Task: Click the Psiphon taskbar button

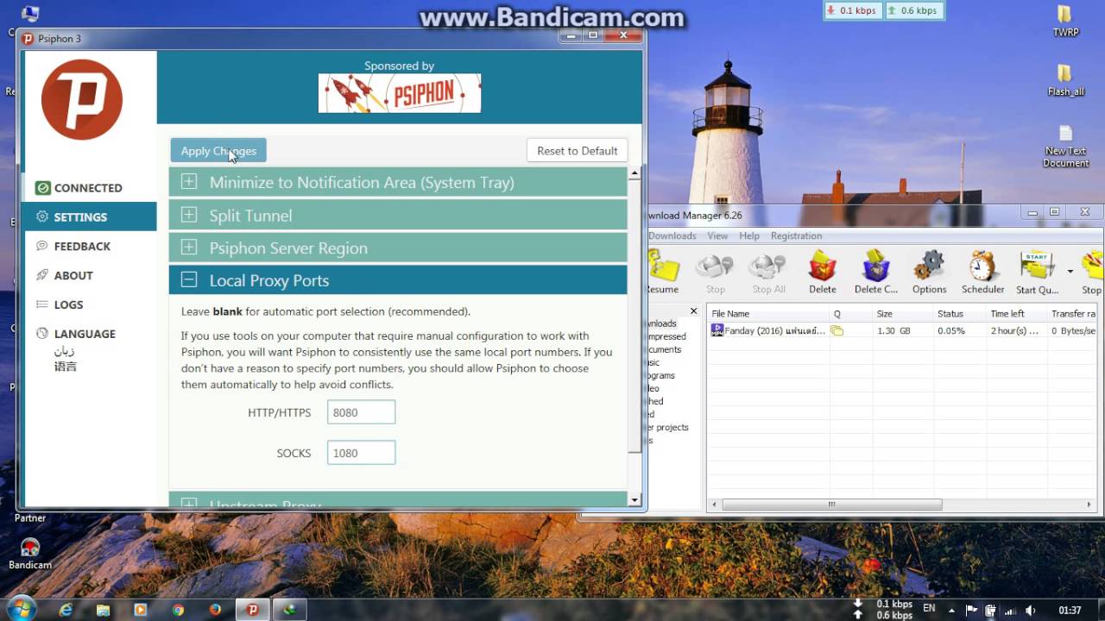Action: point(252,610)
